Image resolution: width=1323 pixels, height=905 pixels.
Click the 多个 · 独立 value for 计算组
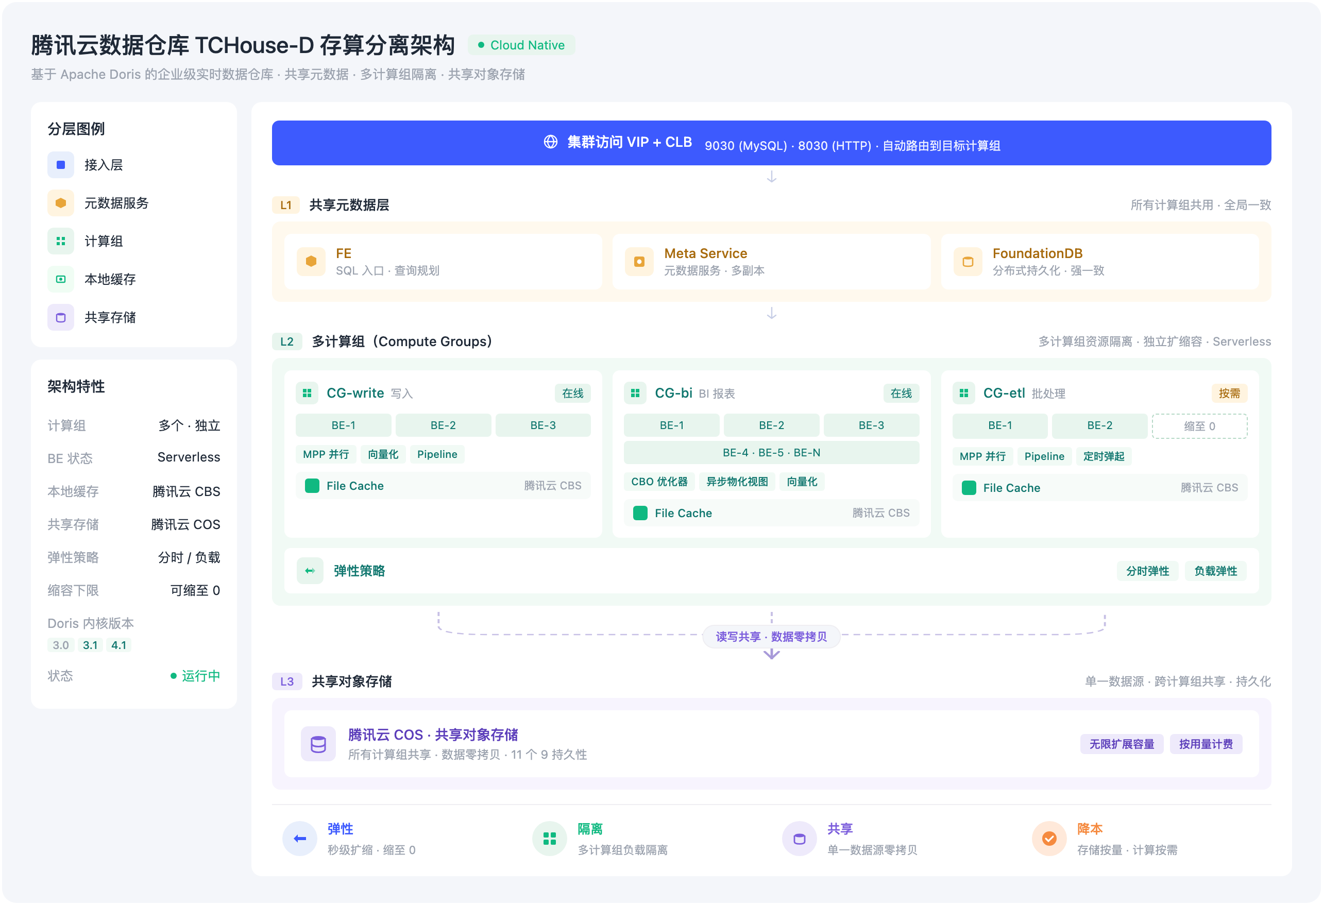(189, 426)
